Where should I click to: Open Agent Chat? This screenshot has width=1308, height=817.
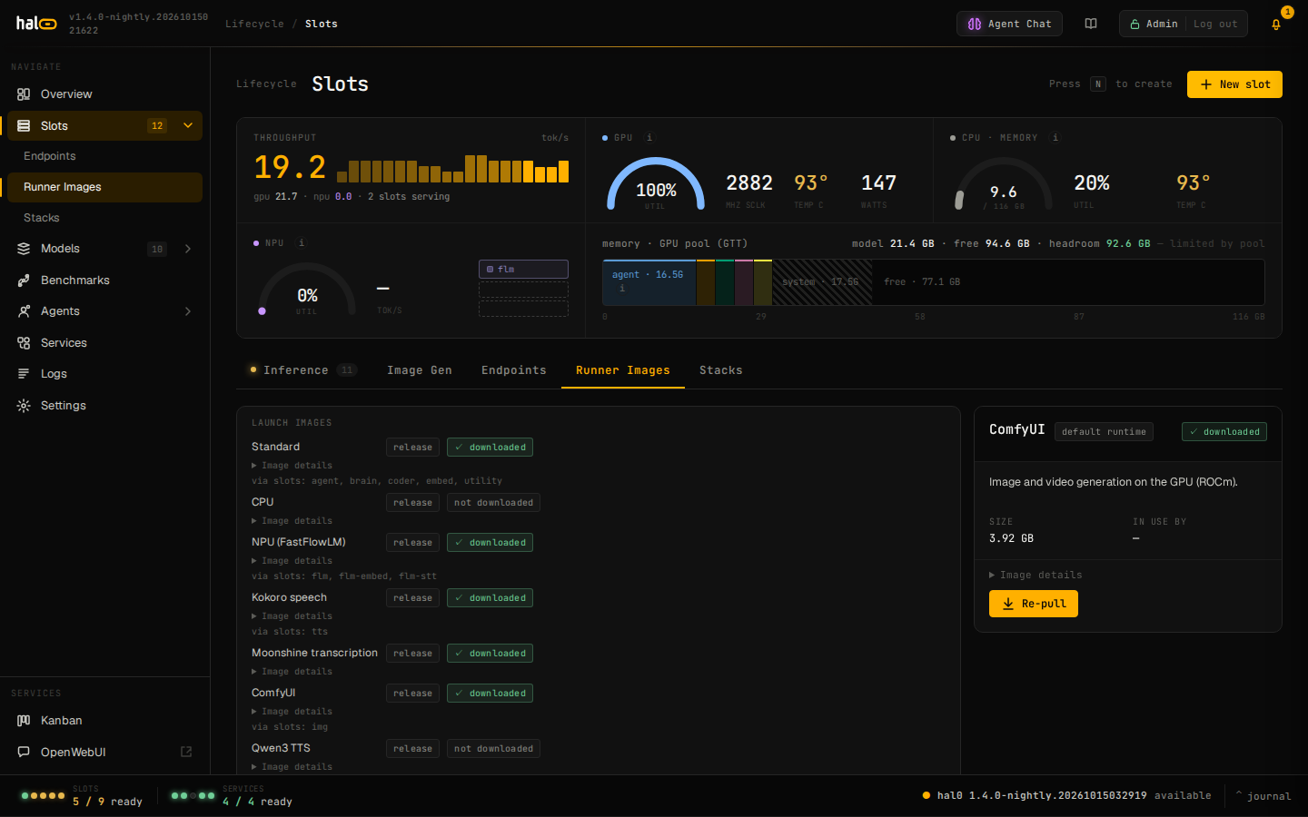(x=1009, y=24)
